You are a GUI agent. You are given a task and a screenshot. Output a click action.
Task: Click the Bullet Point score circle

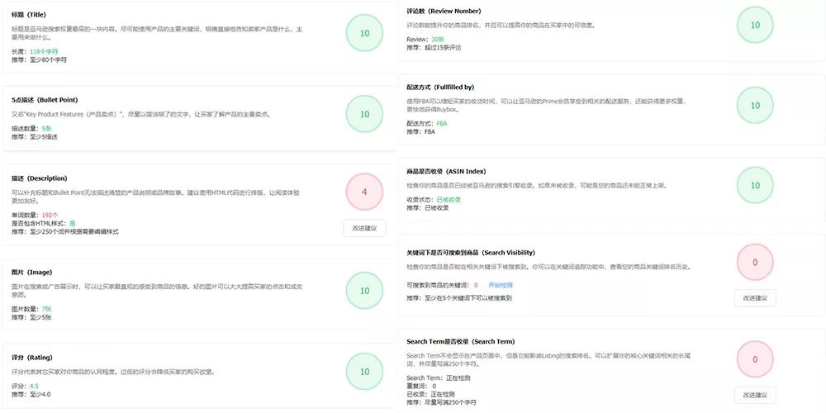364,114
